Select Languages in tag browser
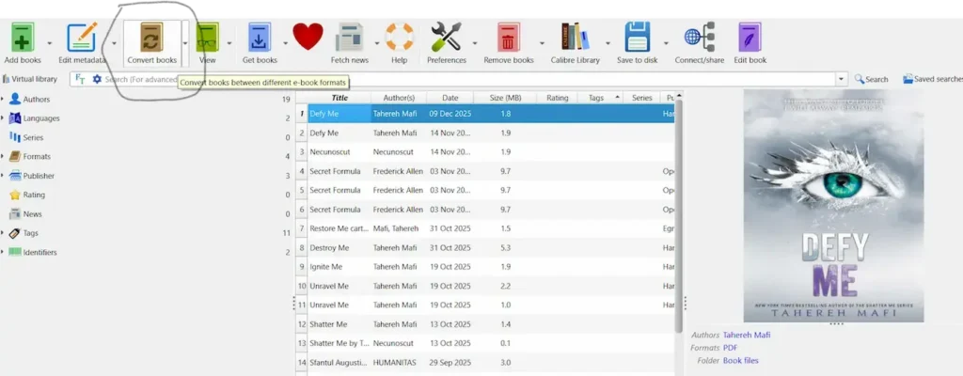 pyautogui.click(x=41, y=117)
